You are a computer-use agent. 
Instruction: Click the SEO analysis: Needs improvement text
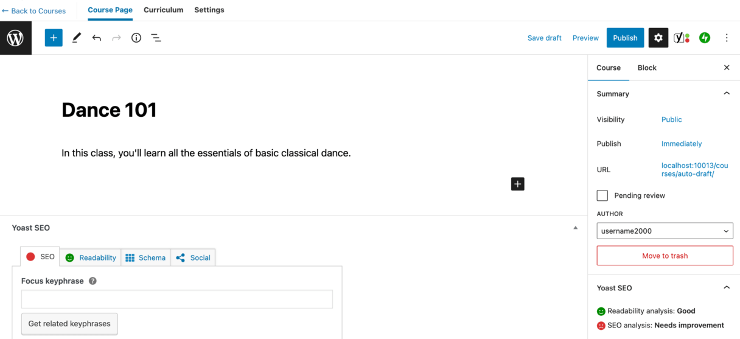[666, 326]
